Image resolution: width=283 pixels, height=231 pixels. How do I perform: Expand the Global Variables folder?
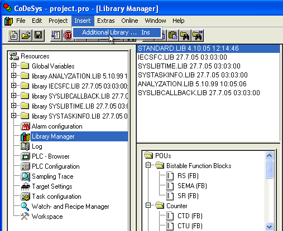(13, 66)
